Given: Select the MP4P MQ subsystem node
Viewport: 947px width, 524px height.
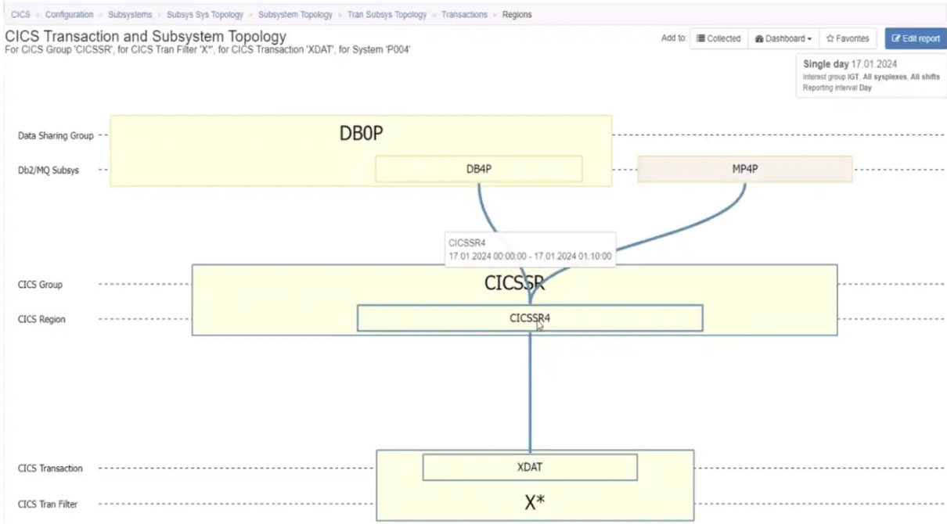Looking at the screenshot, I should 745,169.
